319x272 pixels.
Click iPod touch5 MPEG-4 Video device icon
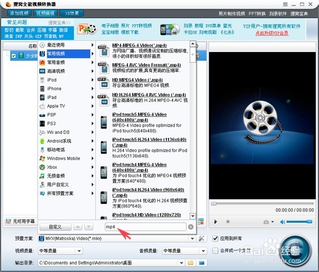point(104,123)
